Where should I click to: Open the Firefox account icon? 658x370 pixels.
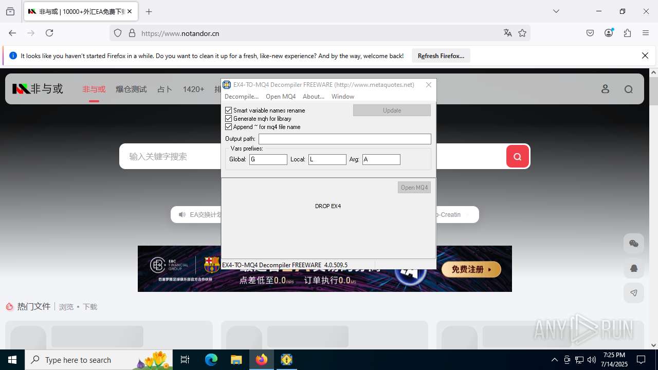point(609,33)
